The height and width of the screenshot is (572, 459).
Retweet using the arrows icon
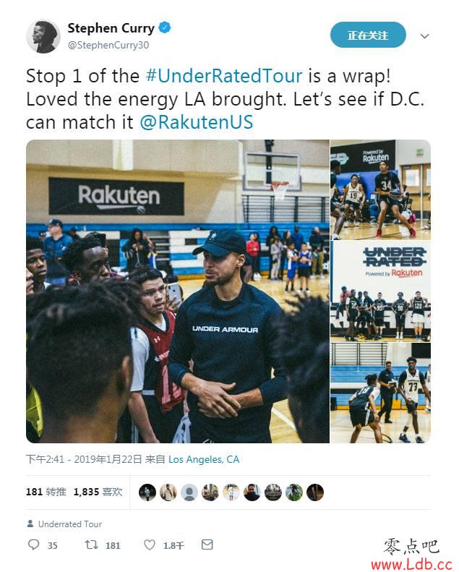point(91,545)
